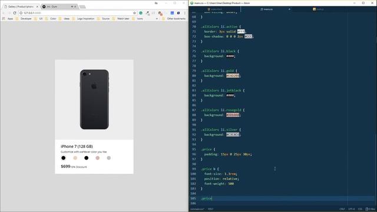The height and width of the screenshot is (212, 377).
Task: Close the Gallery Product iPhone tab
Action: (x=37, y=6)
